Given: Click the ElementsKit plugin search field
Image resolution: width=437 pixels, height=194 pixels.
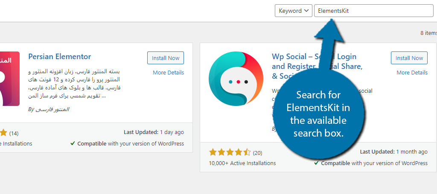Looking at the screenshot, I should [x=374, y=11].
